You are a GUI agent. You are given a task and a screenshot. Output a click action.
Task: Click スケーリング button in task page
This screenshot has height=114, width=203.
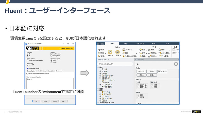(142, 71)
